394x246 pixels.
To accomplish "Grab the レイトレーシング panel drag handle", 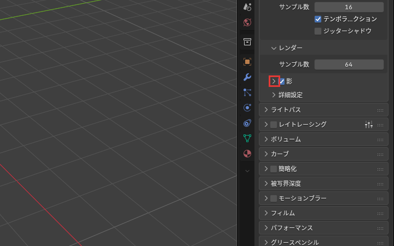I will point(380,125).
